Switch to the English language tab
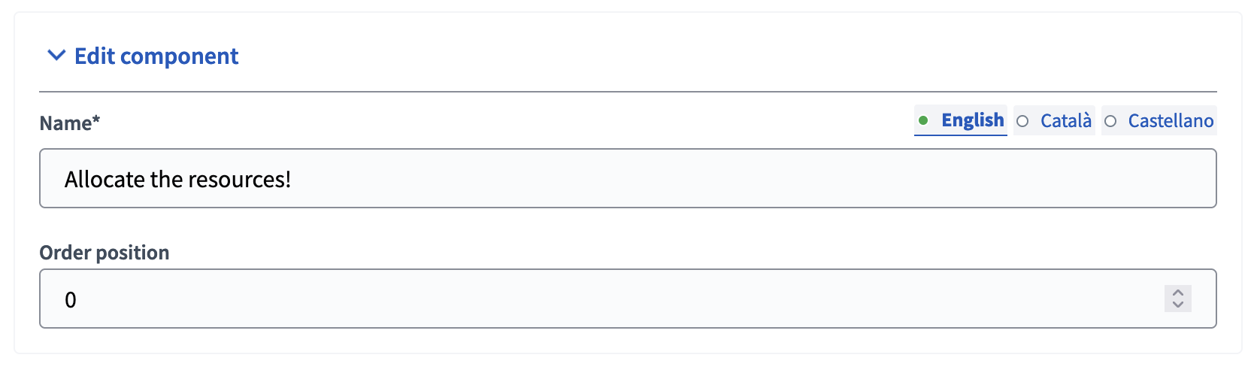The height and width of the screenshot is (376, 1254). click(x=972, y=120)
